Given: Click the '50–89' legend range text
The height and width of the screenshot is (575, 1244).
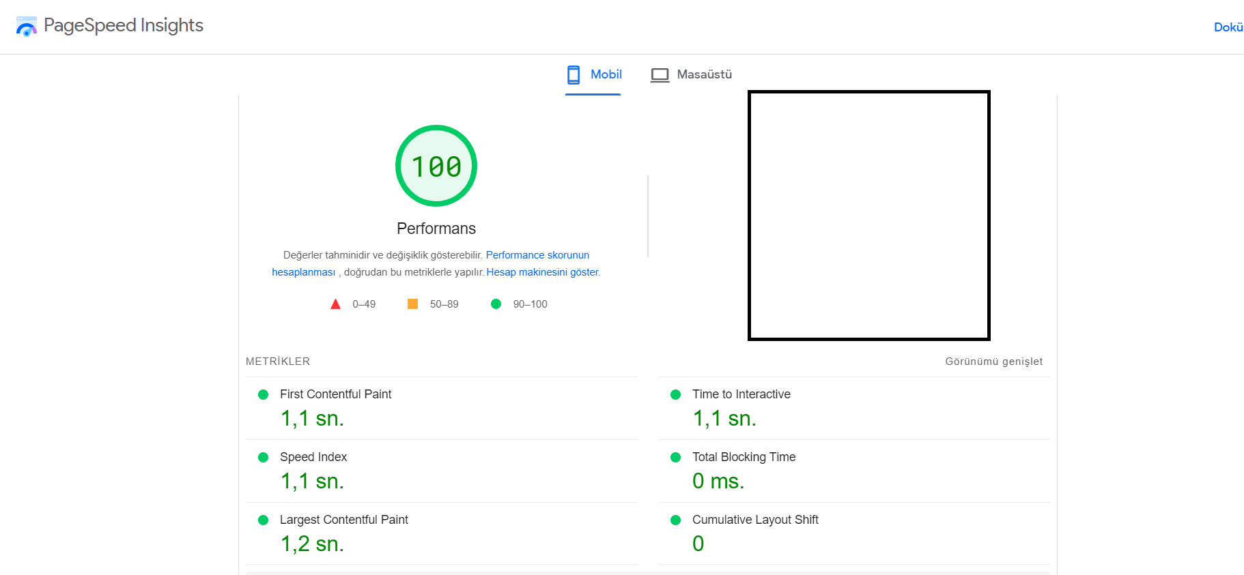Looking at the screenshot, I should point(444,304).
